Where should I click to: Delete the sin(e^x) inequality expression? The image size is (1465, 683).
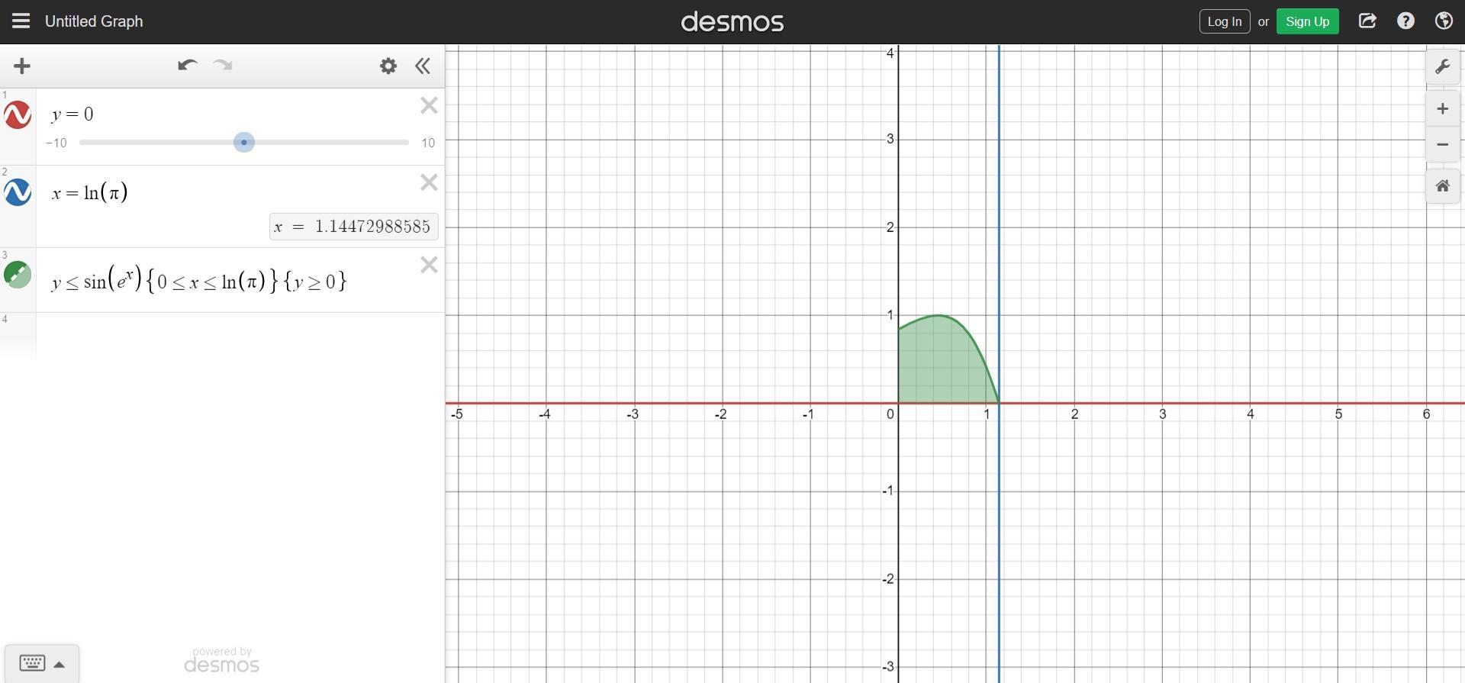(429, 265)
